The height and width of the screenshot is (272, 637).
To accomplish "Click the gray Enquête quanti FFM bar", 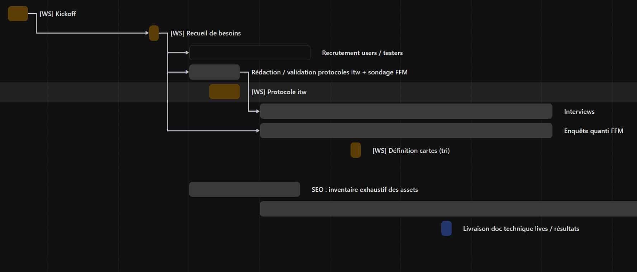I will click(406, 131).
